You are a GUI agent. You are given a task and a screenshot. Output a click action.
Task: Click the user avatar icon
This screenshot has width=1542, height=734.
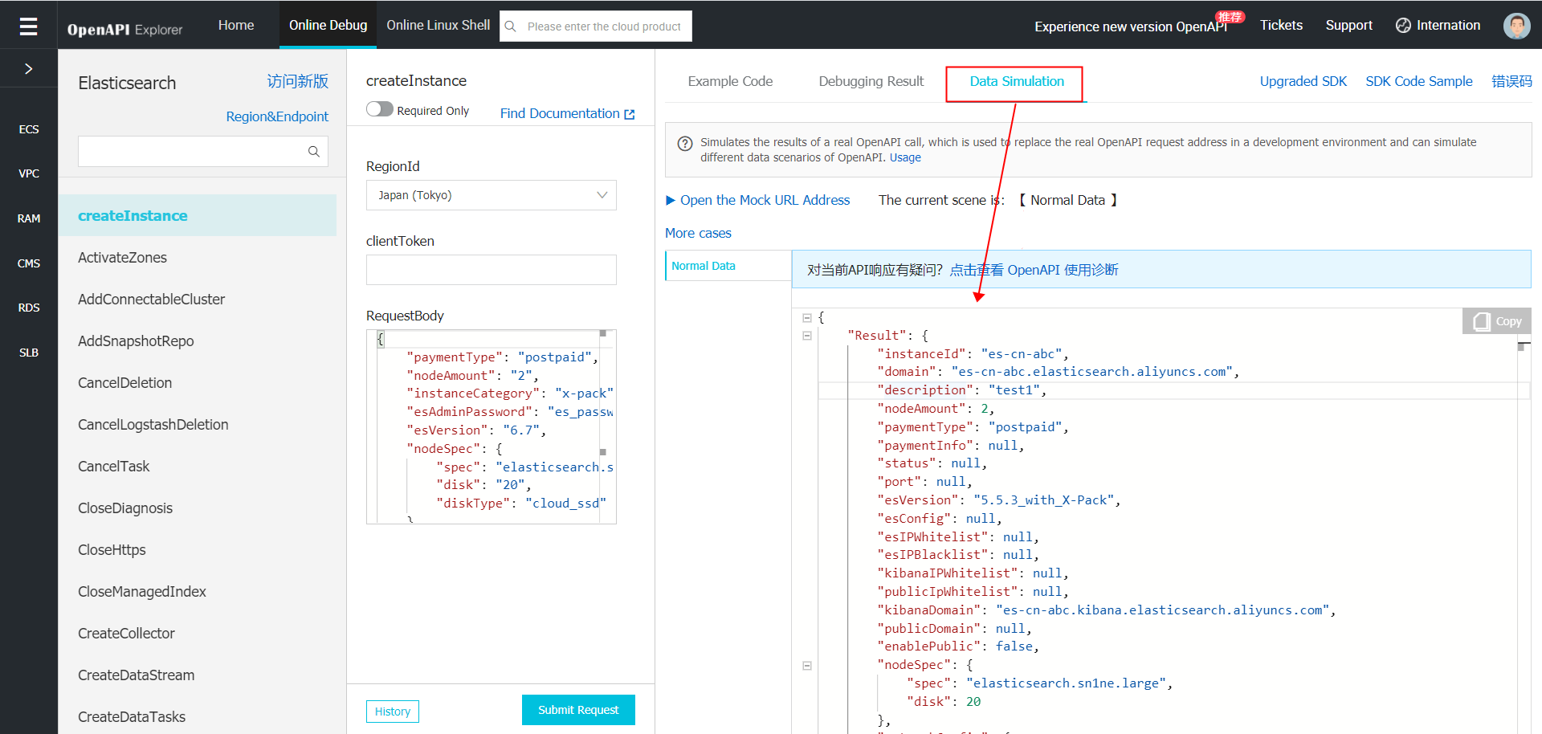1516,26
